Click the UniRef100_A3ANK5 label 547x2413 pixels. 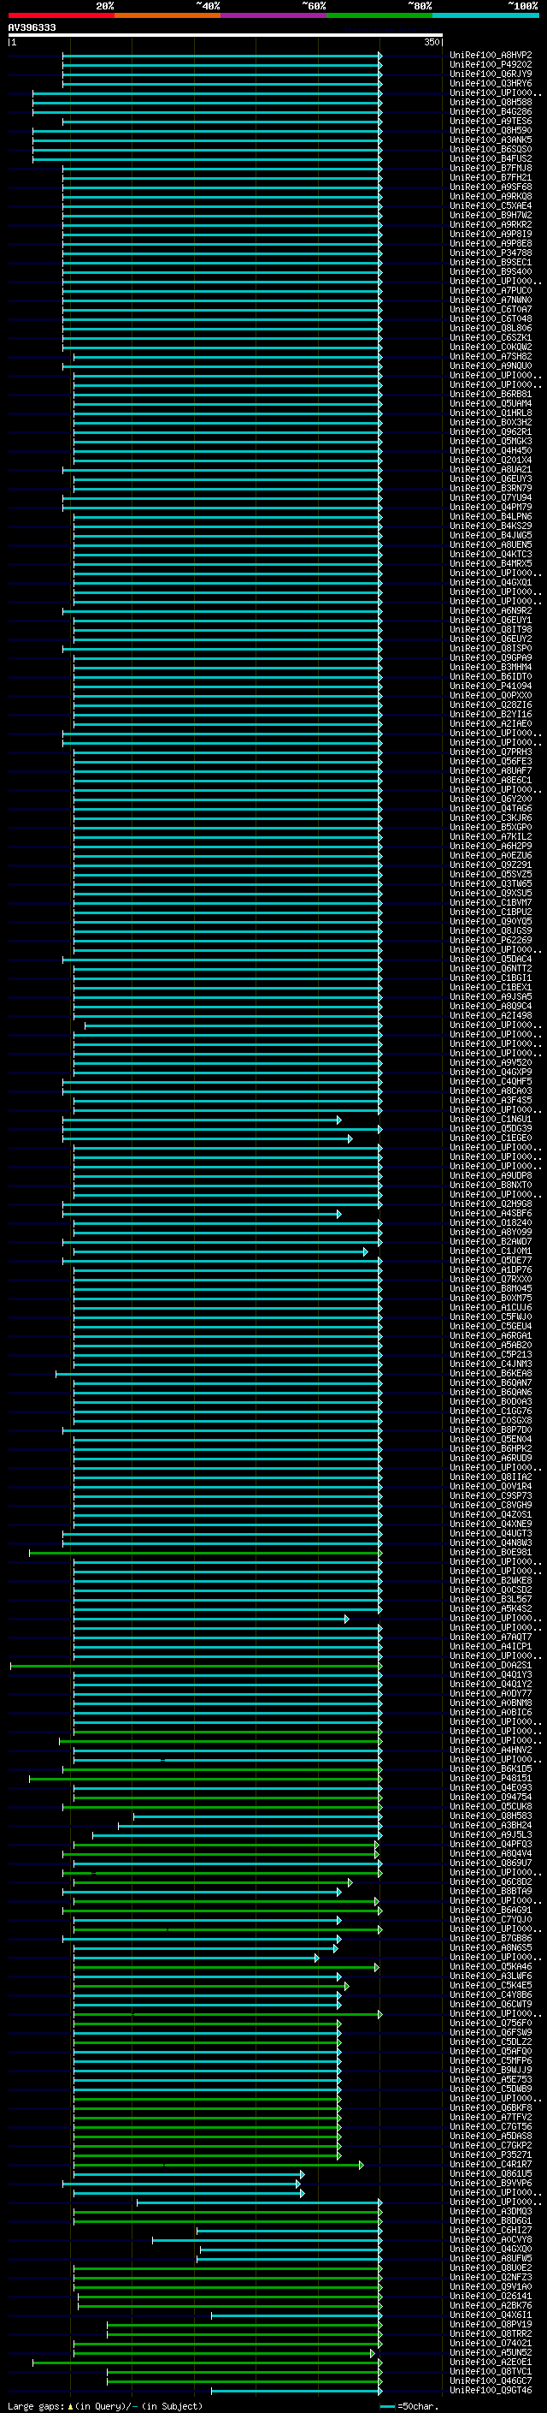(x=491, y=140)
